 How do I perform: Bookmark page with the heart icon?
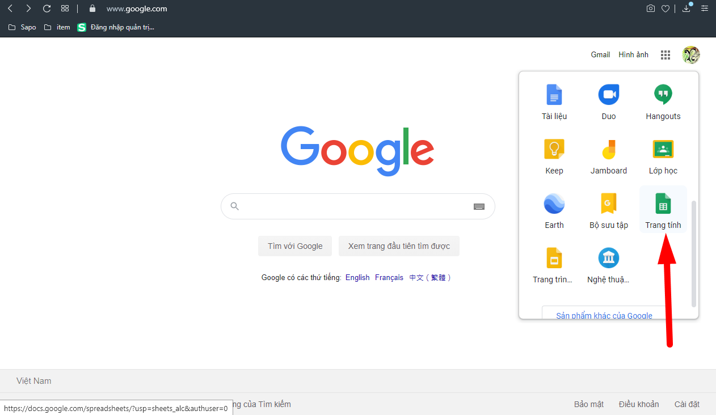(x=666, y=9)
